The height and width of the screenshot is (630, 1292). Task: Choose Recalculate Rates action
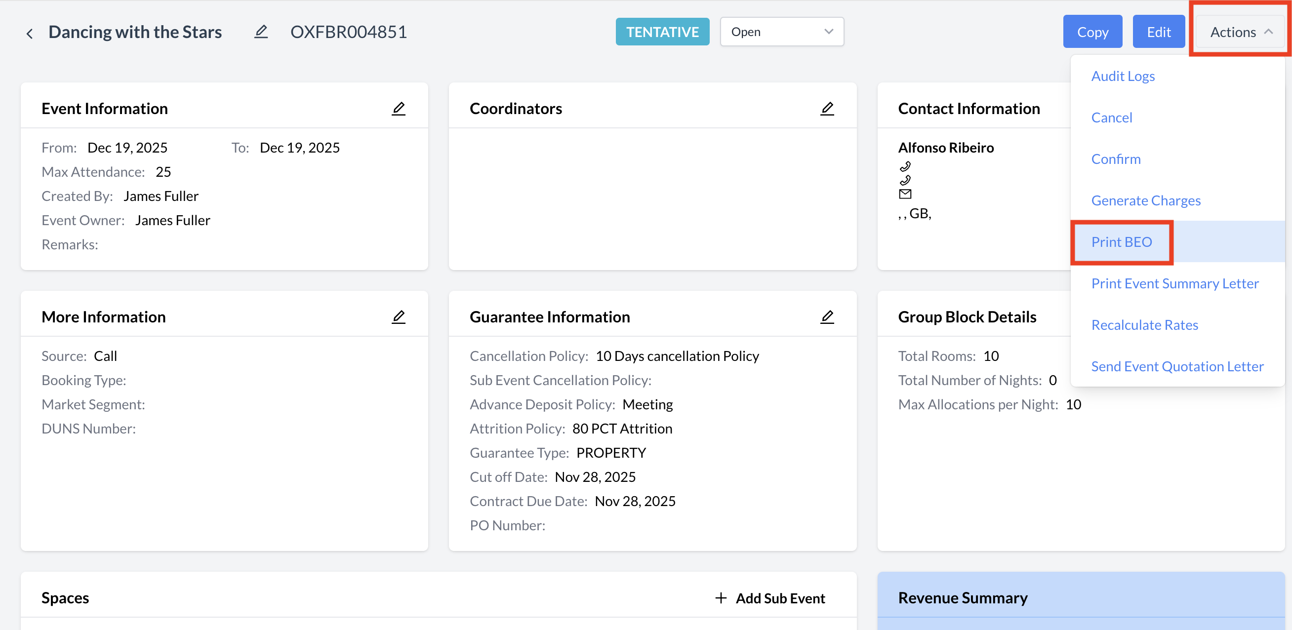click(1144, 324)
